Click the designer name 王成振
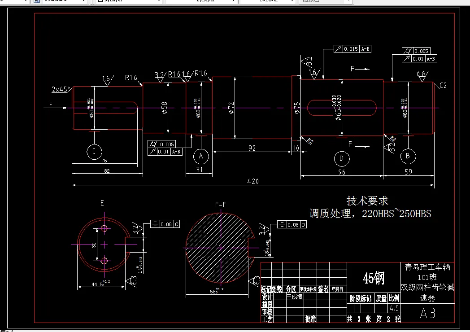This screenshot has height=332, width=470. [x=294, y=297]
